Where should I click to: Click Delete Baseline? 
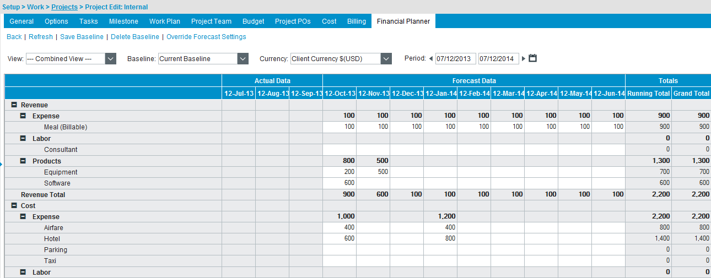[x=135, y=37]
